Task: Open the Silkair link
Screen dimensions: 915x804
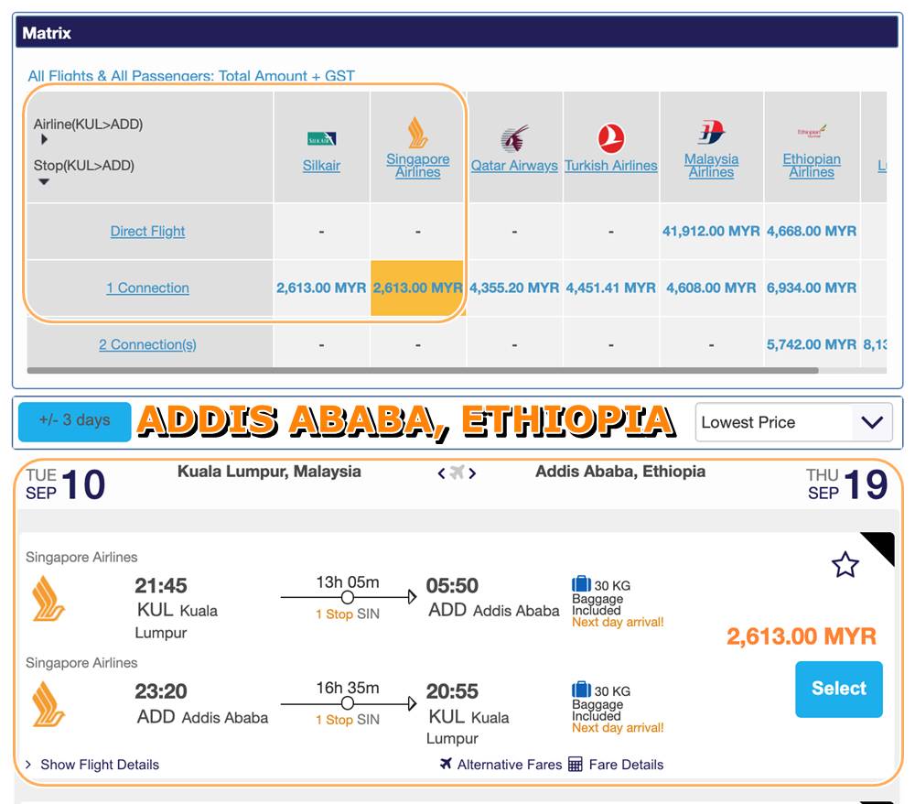Action: pyautogui.click(x=321, y=166)
